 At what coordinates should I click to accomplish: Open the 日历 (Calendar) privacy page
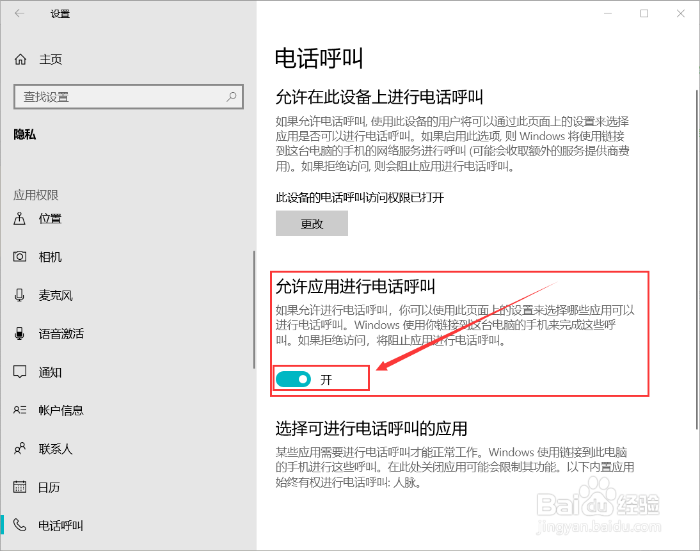click(20, 487)
